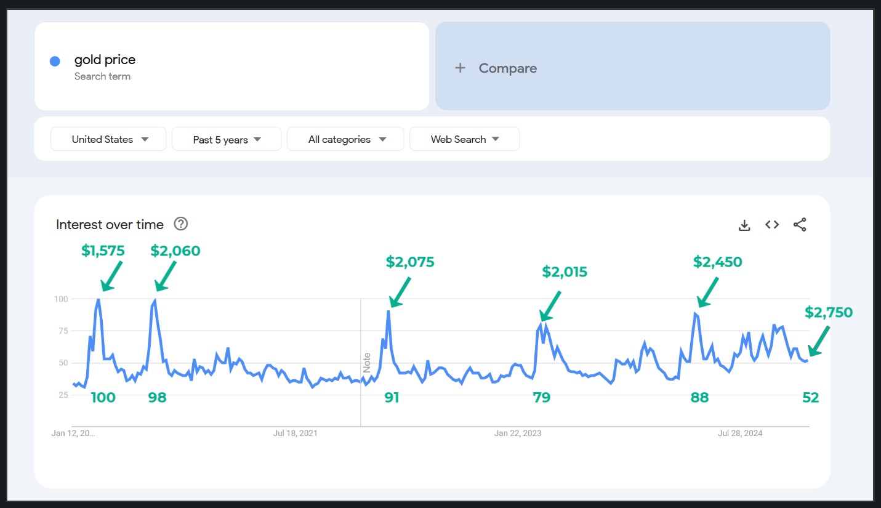Select the chart peak marked $2,060
The width and height of the screenshot is (881, 508).
coord(155,300)
